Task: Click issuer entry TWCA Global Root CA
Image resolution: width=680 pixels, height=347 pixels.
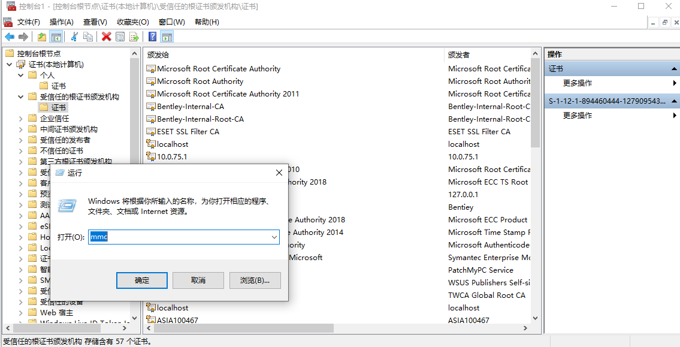Action: 486,295
